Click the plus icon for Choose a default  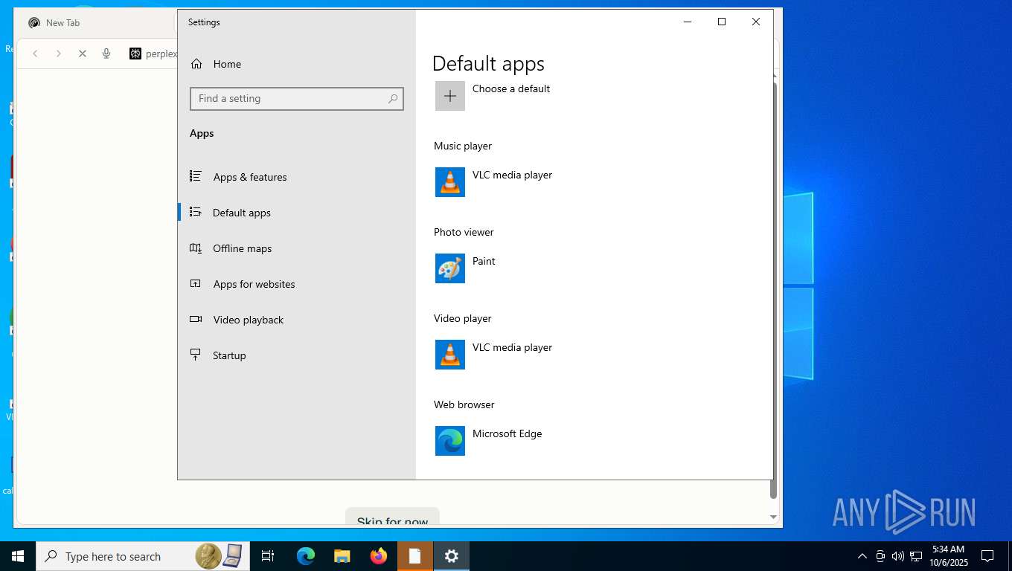[x=450, y=96]
